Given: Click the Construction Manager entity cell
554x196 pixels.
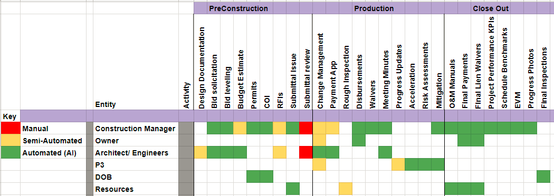Looking at the screenshot, I should point(136,129).
